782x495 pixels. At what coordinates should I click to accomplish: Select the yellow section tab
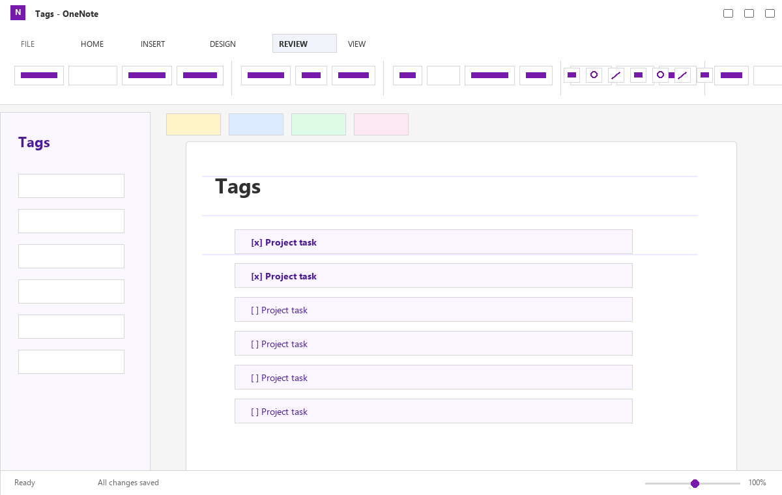click(194, 124)
